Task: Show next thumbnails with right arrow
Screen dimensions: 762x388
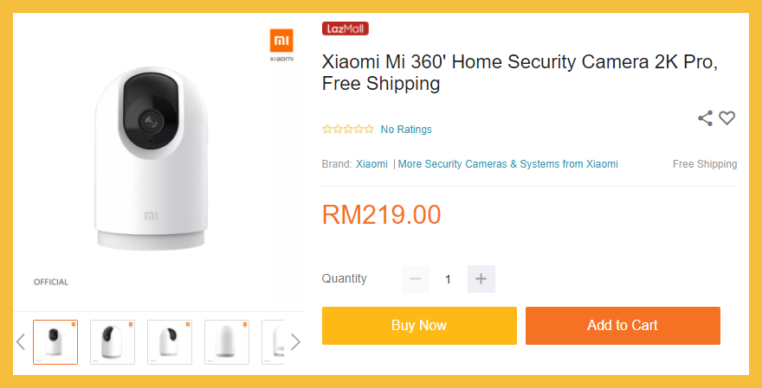Action: click(295, 341)
